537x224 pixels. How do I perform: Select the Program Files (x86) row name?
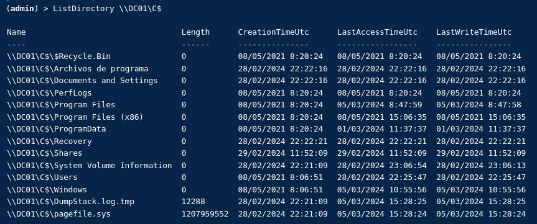[75, 117]
